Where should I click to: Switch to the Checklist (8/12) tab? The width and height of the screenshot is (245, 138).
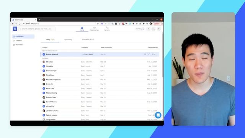(x=88, y=39)
